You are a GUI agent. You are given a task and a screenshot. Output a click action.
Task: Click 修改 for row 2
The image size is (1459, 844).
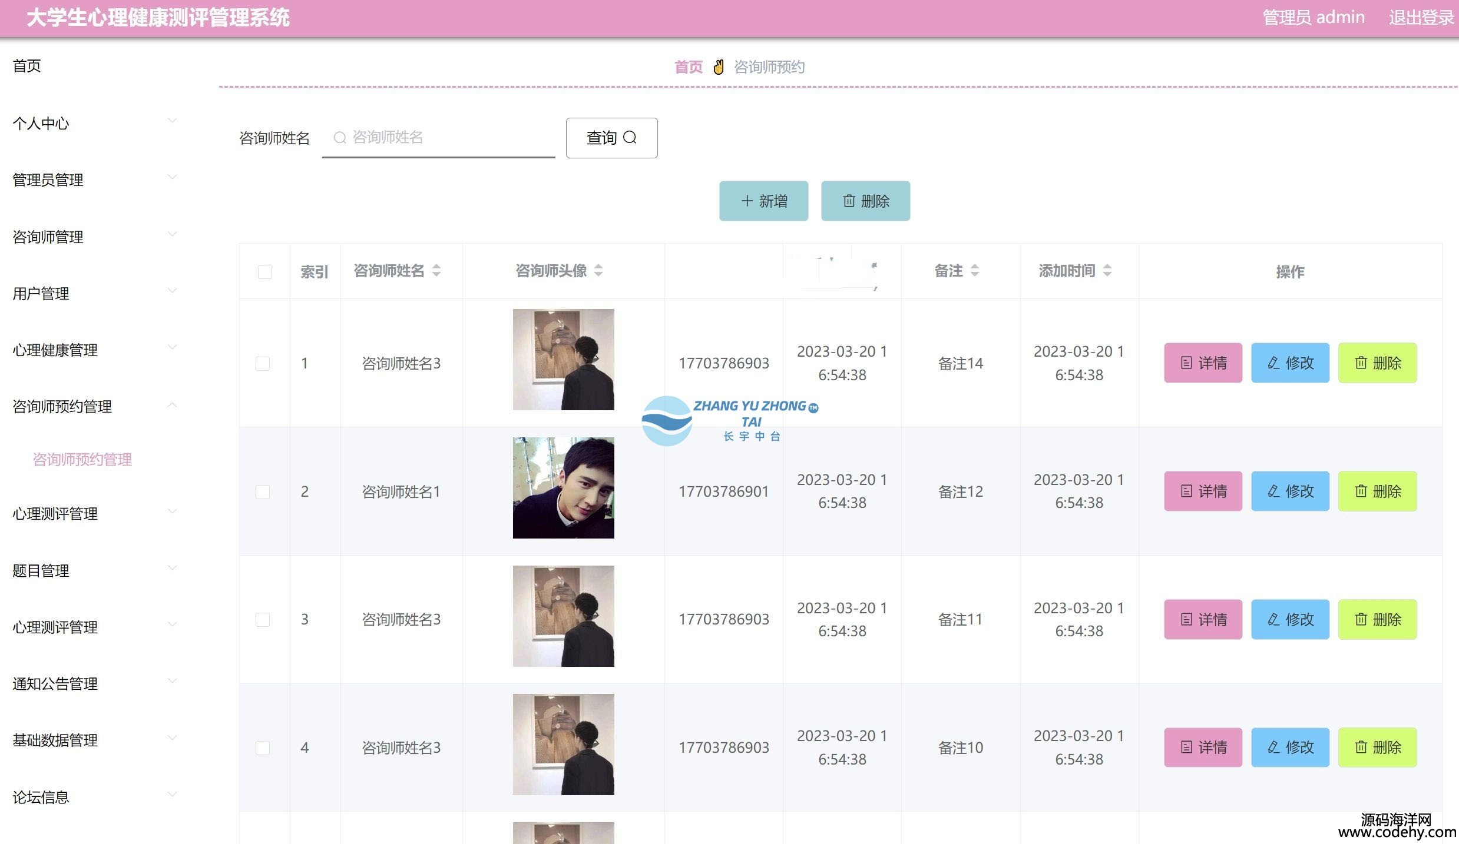click(x=1290, y=491)
